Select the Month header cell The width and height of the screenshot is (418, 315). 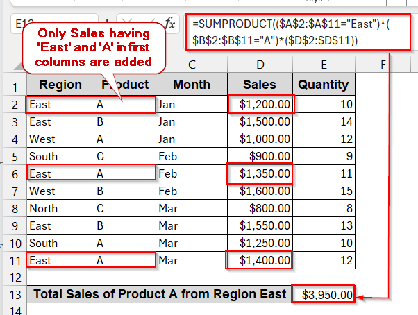pyautogui.click(x=191, y=85)
